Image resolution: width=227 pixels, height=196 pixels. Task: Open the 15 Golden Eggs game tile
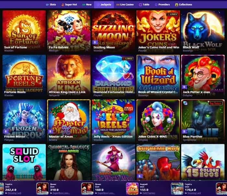[x=203, y=162]
